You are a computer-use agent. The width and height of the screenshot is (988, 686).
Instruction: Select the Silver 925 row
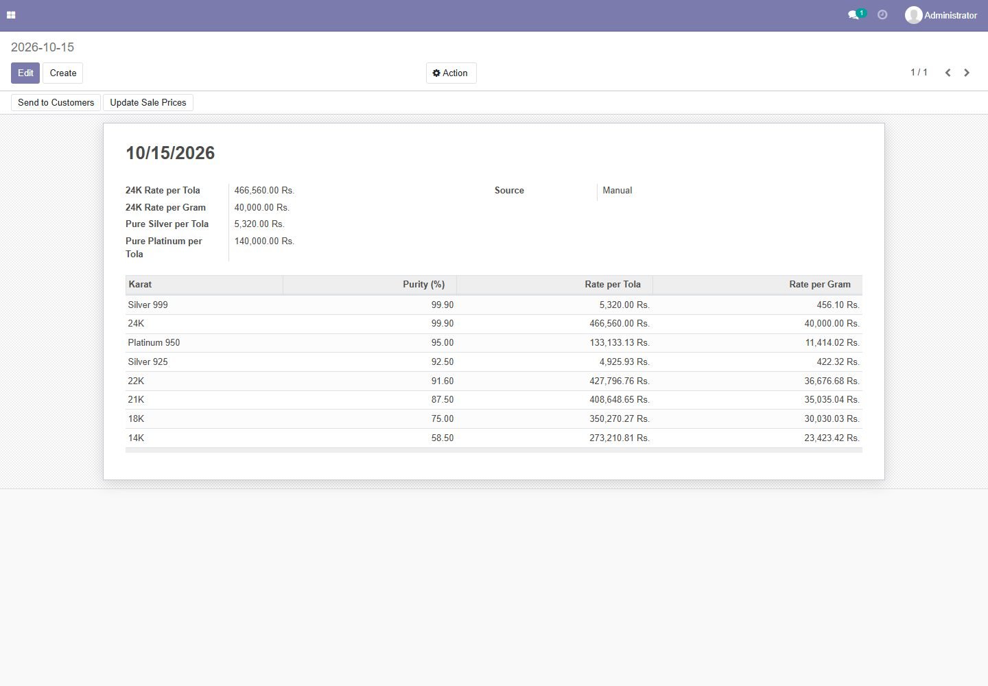[493, 362]
